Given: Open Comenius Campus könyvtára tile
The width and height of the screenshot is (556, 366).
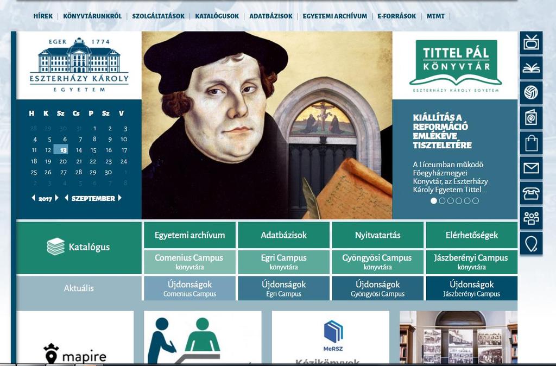Looking at the screenshot, I should click(189, 262).
